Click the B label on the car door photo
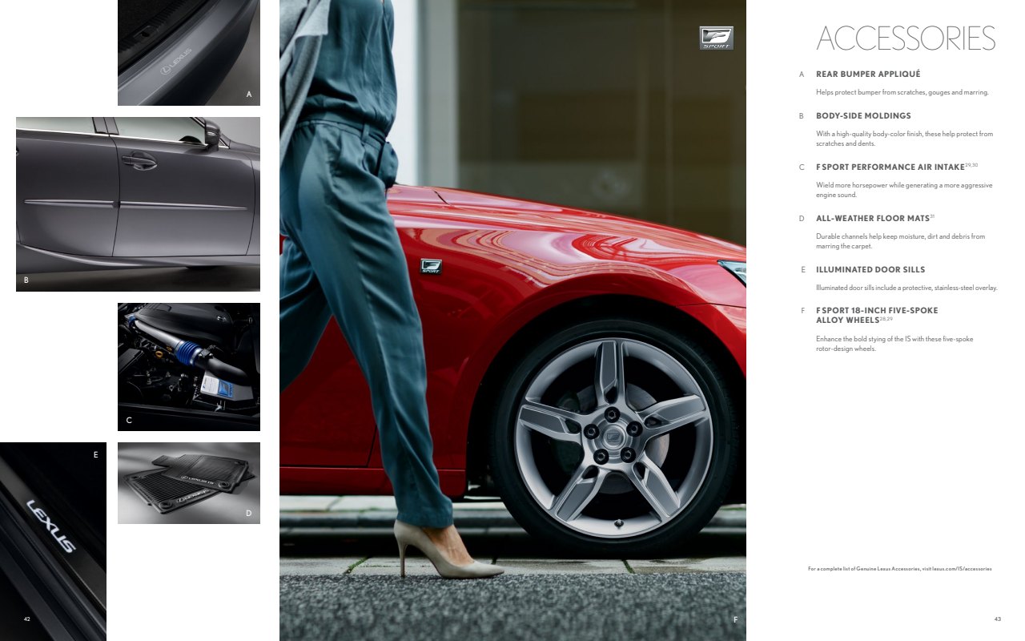1025x641 pixels. coord(26,280)
